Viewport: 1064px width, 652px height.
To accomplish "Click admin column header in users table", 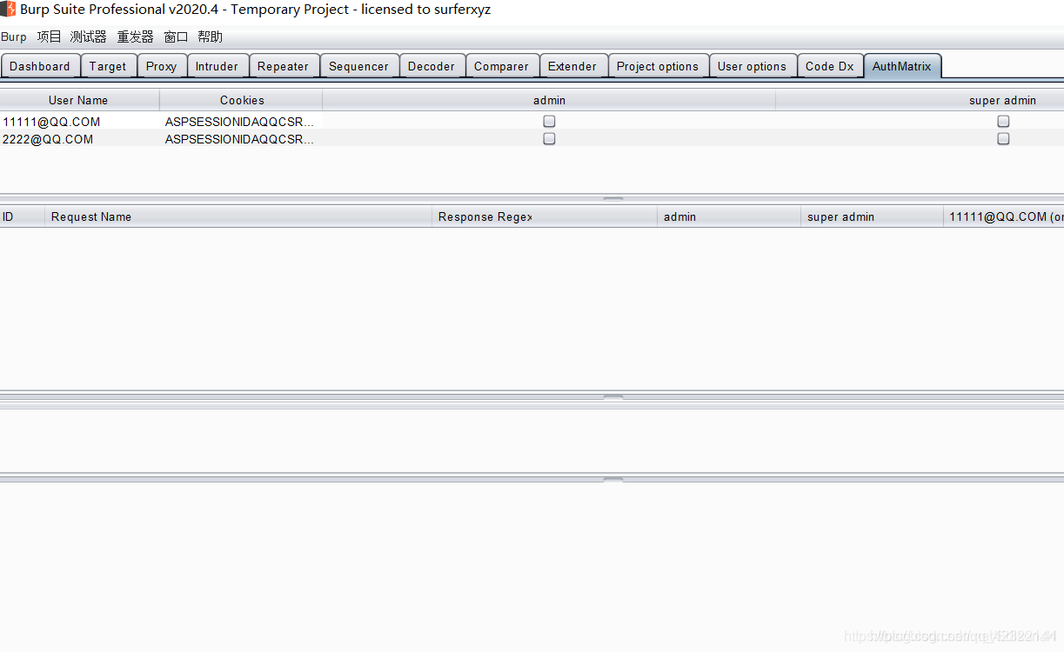I will [x=549, y=100].
